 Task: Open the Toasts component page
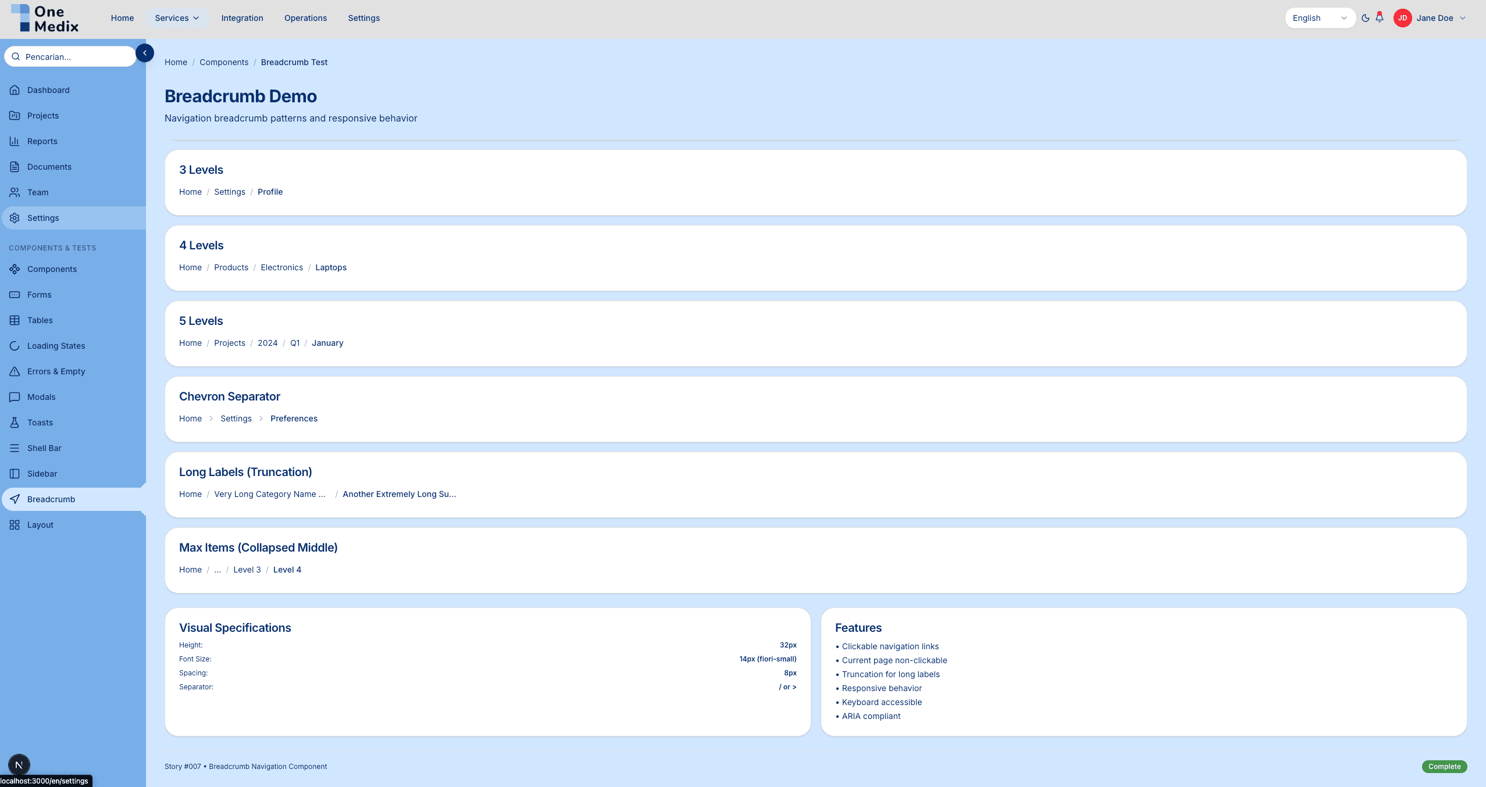pyautogui.click(x=40, y=422)
